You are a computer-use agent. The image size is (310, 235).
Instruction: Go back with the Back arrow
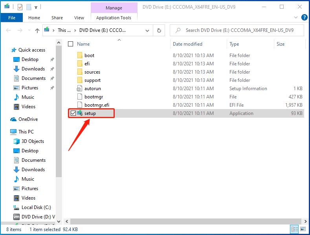[x=8, y=30]
